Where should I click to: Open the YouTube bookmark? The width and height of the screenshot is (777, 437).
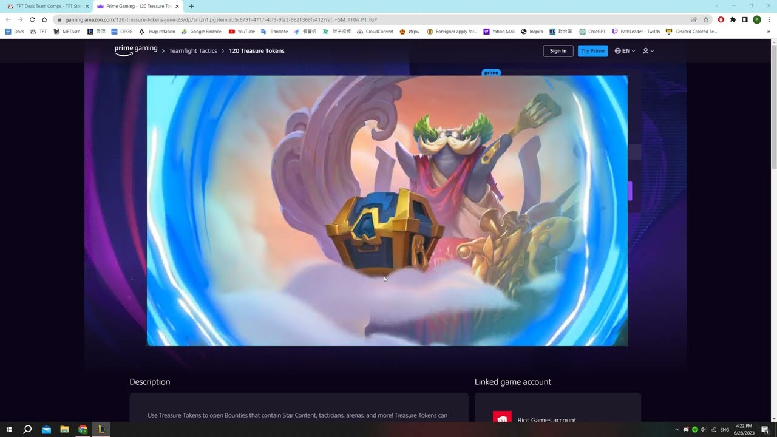pos(242,32)
